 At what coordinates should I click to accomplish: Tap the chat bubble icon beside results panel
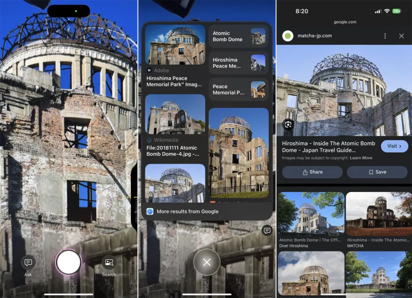[267, 231]
